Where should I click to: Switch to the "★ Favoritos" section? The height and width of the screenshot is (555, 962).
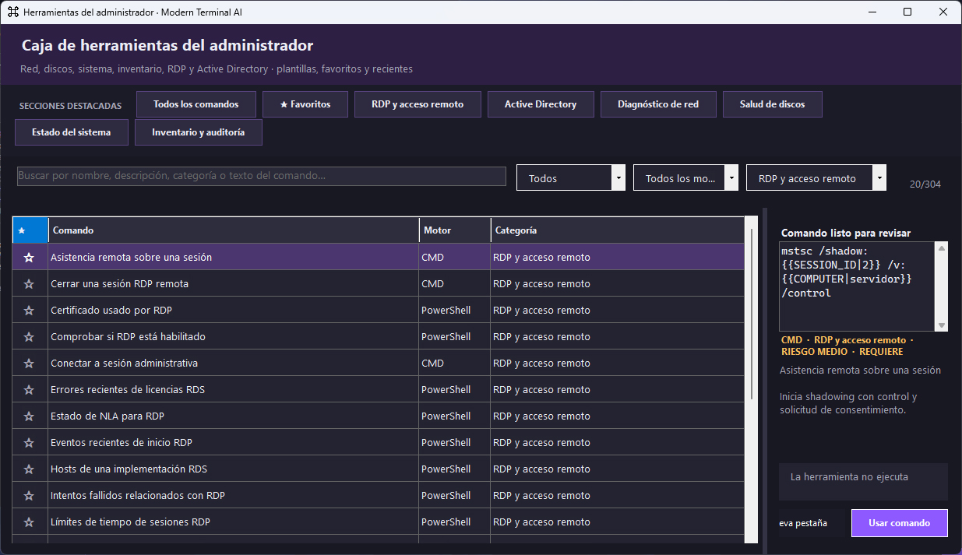point(305,104)
